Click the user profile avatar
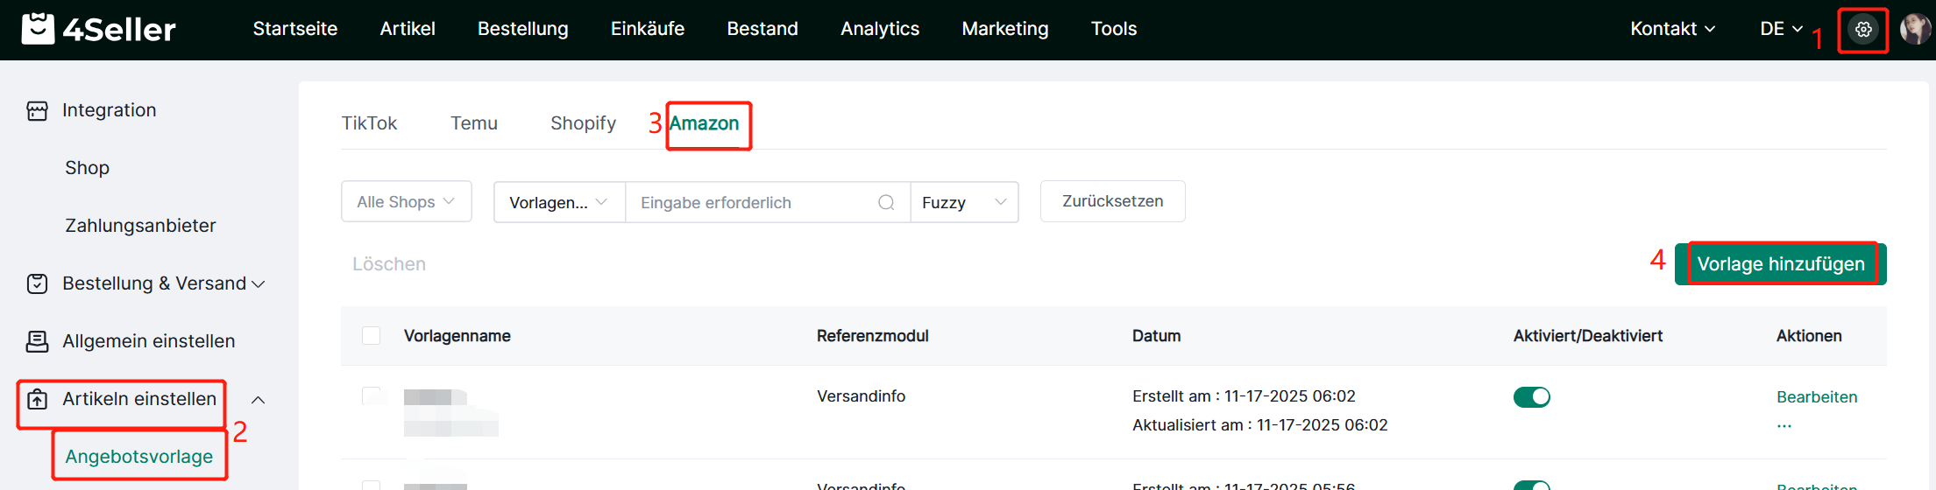This screenshot has width=1936, height=490. click(x=1914, y=29)
